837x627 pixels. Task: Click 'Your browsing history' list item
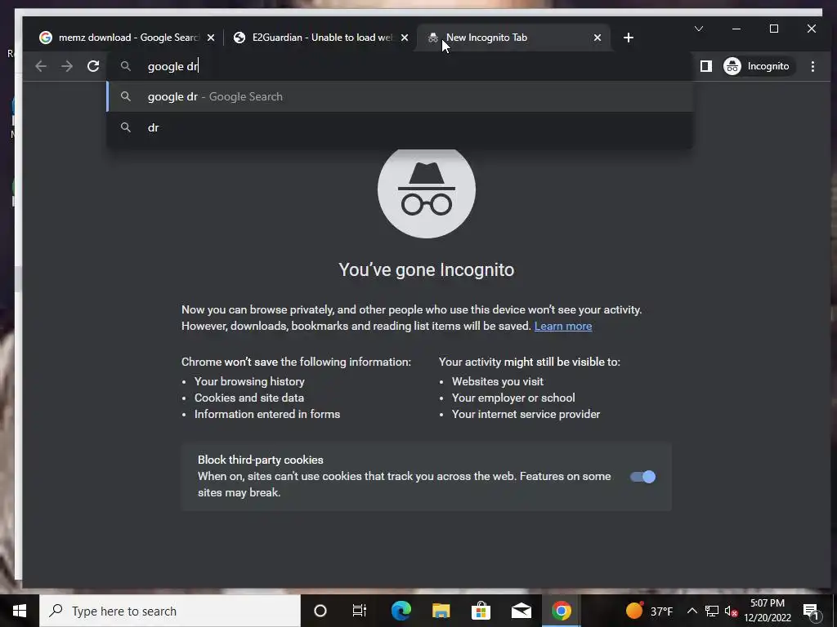pos(249,382)
